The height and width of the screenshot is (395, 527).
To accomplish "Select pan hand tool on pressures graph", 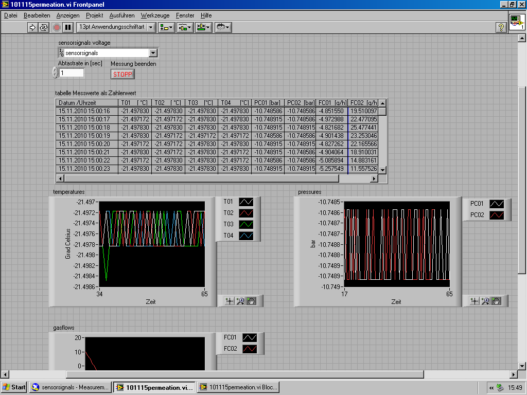I will coord(496,301).
